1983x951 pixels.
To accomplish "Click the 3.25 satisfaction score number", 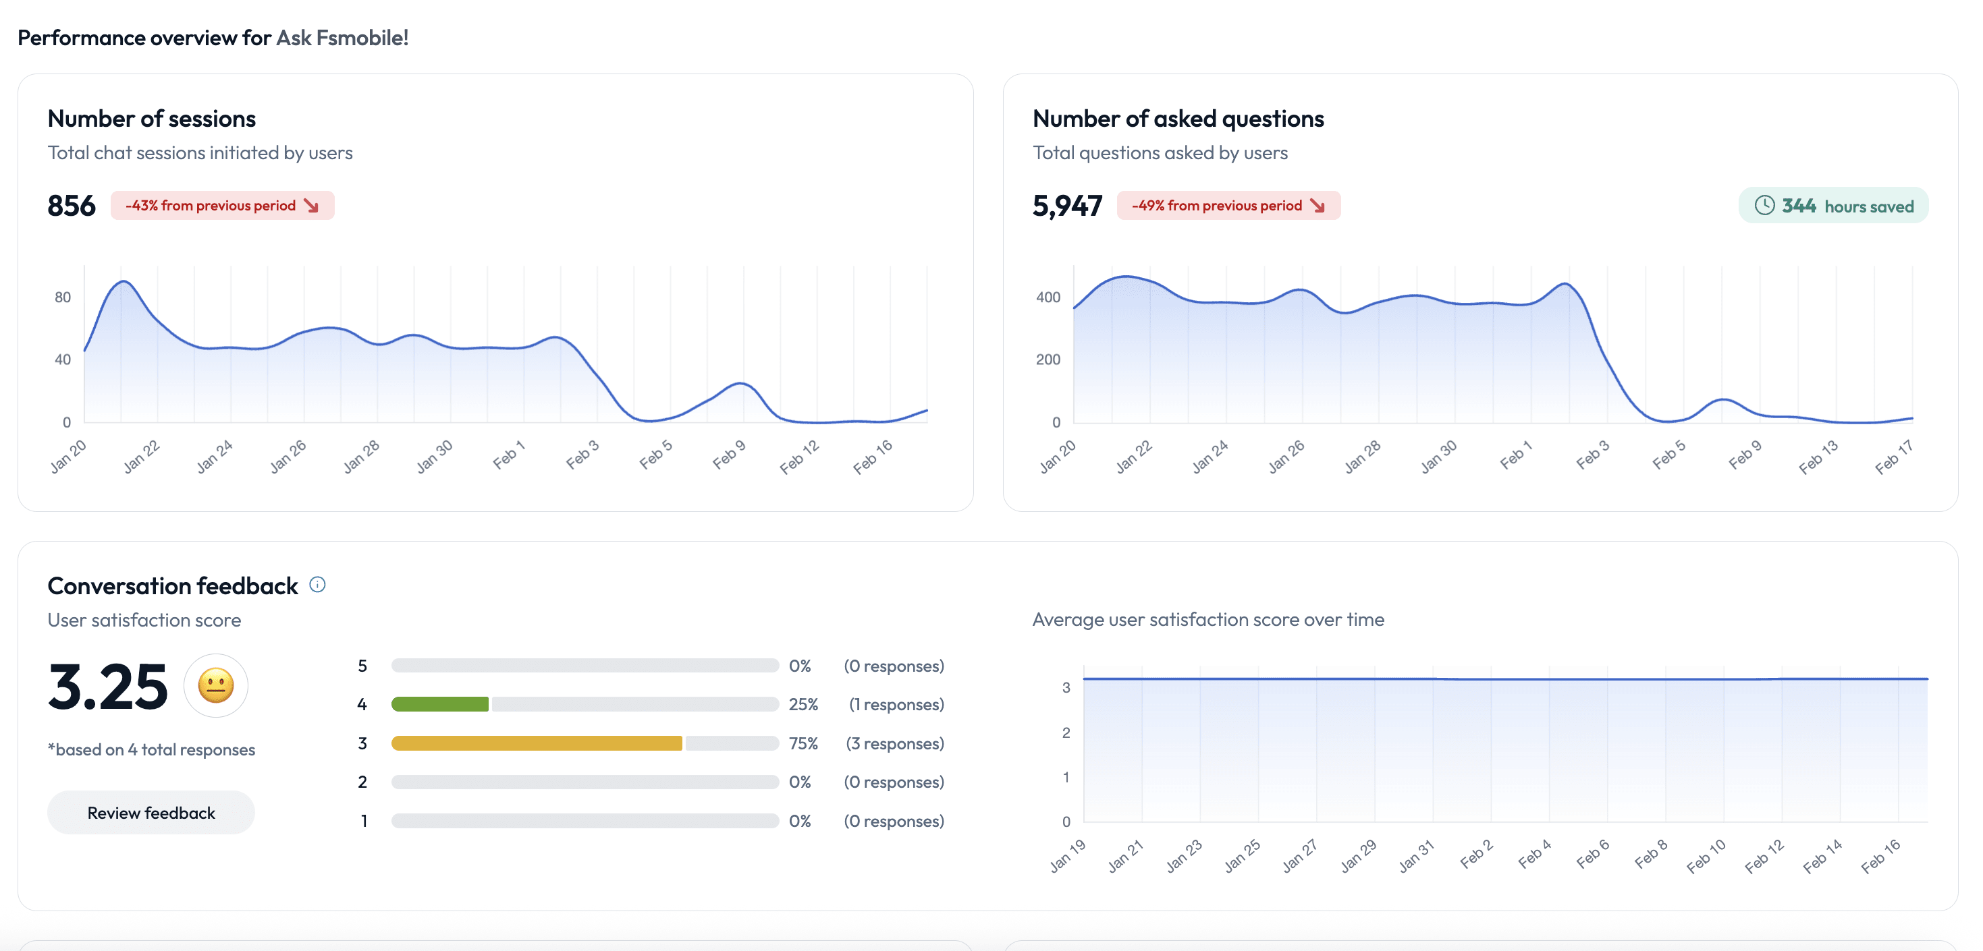I will coord(107,687).
